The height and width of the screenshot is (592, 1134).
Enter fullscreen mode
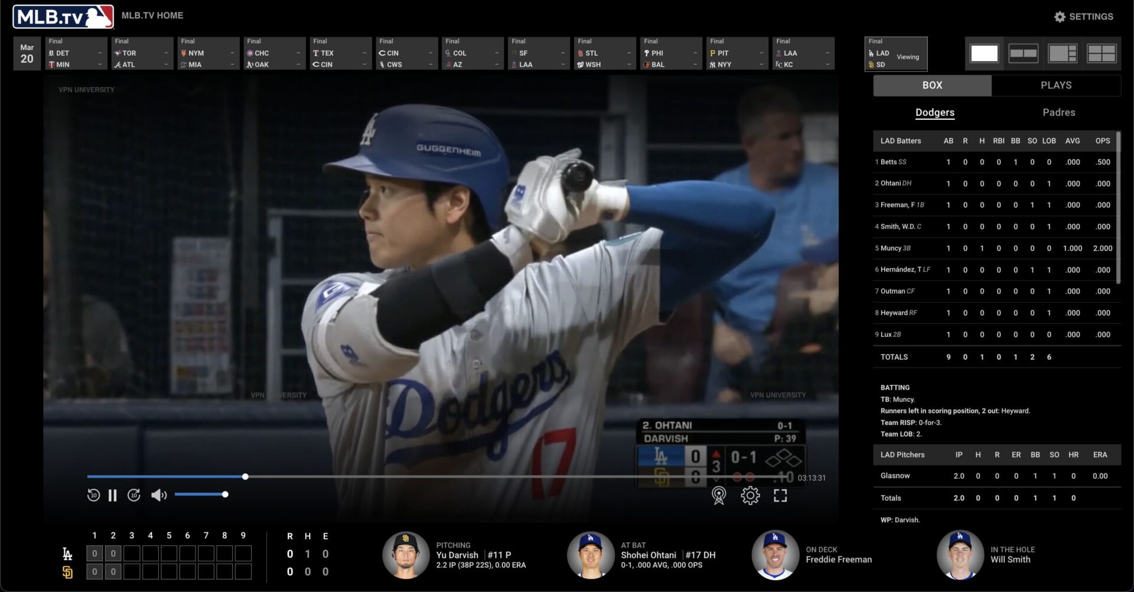pyautogui.click(x=781, y=495)
